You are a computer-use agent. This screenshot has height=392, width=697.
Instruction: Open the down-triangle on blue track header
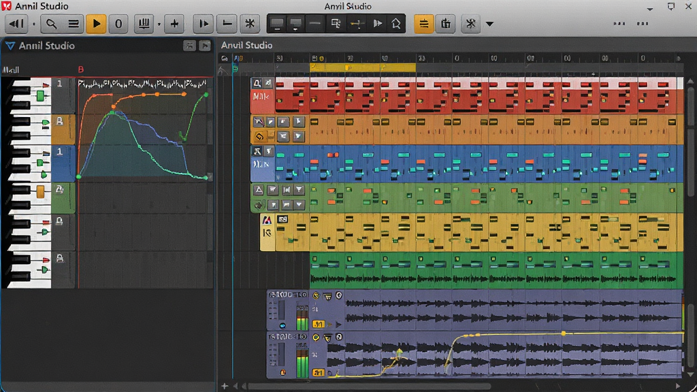268,152
